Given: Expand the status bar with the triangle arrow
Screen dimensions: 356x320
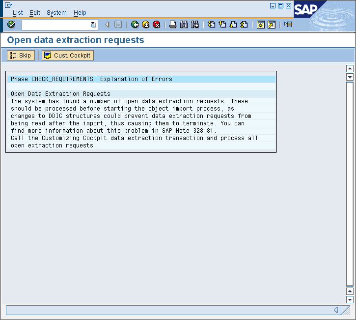Looking at the screenshot, I should [336, 310].
